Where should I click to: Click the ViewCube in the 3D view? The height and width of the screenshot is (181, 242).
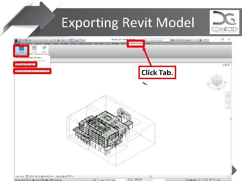216,81
